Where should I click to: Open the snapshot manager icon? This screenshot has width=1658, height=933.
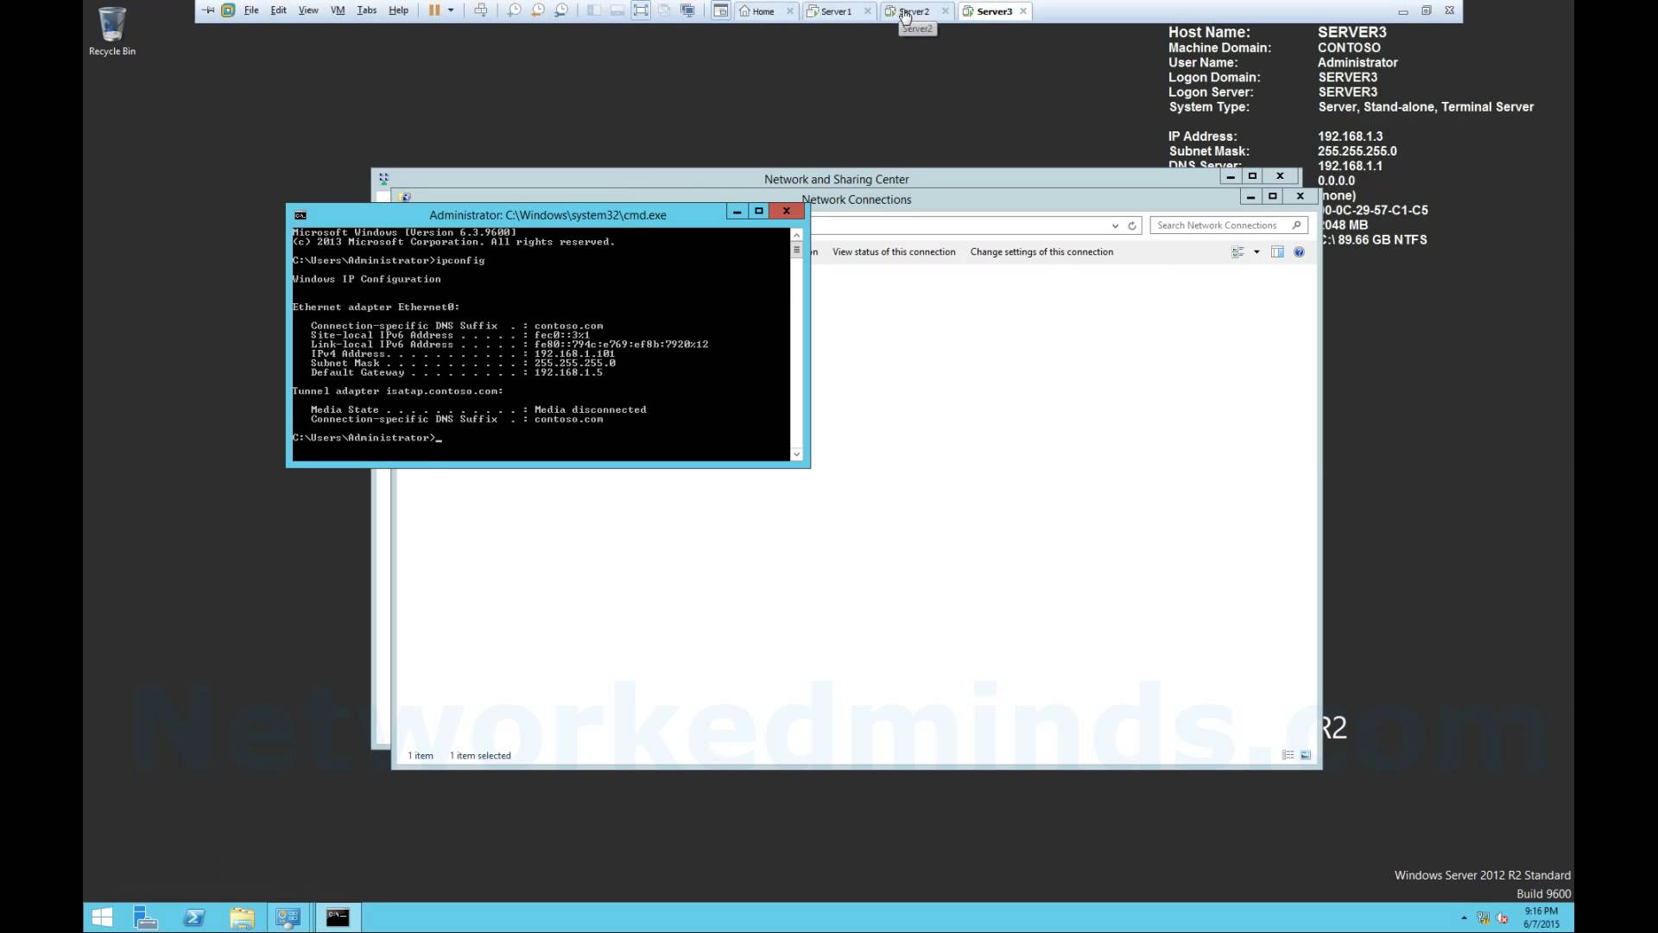(561, 10)
